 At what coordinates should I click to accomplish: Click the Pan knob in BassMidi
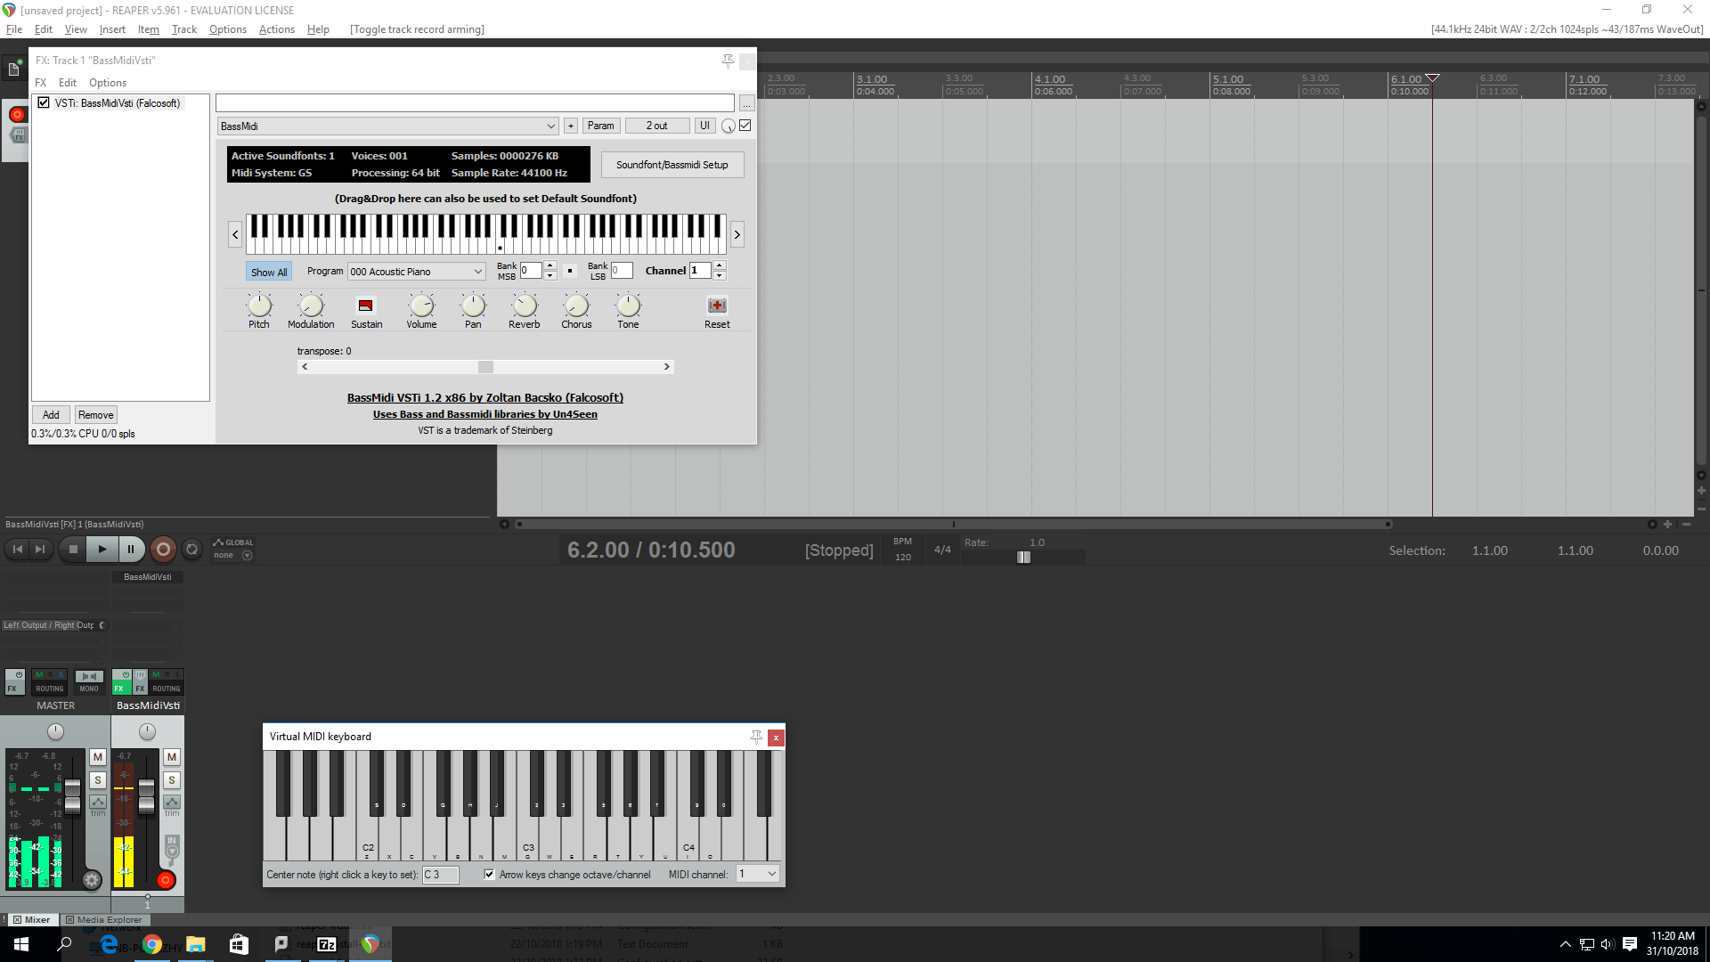[473, 306]
